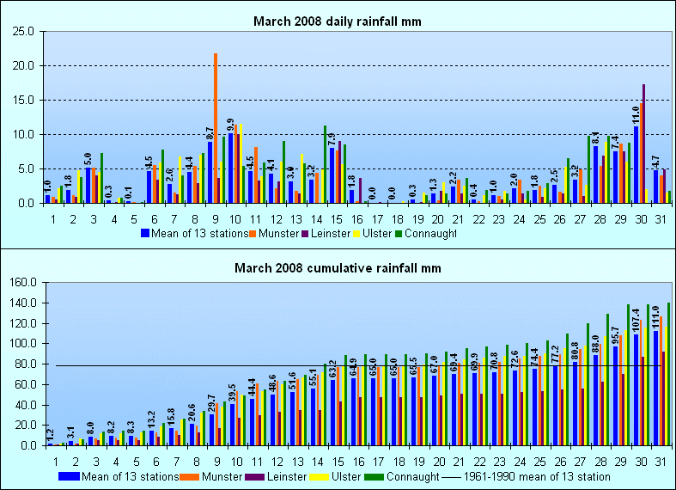Image resolution: width=676 pixels, height=490 pixels.
Task: Click the '39.5' cumulative data label
Action: [232, 394]
